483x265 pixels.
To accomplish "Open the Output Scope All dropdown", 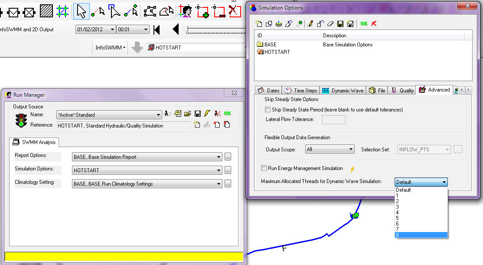I will click(351, 149).
